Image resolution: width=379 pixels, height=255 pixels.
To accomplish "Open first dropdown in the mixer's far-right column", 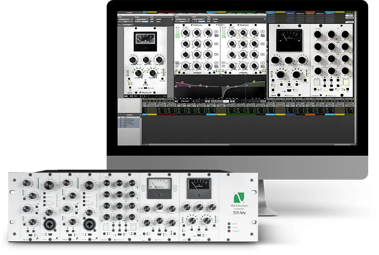I will (349, 15).
